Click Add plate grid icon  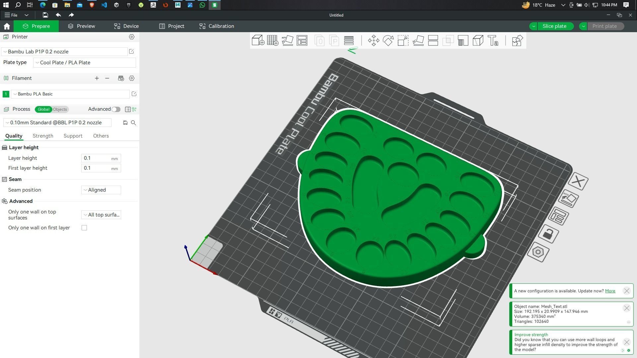(x=273, y=40)
